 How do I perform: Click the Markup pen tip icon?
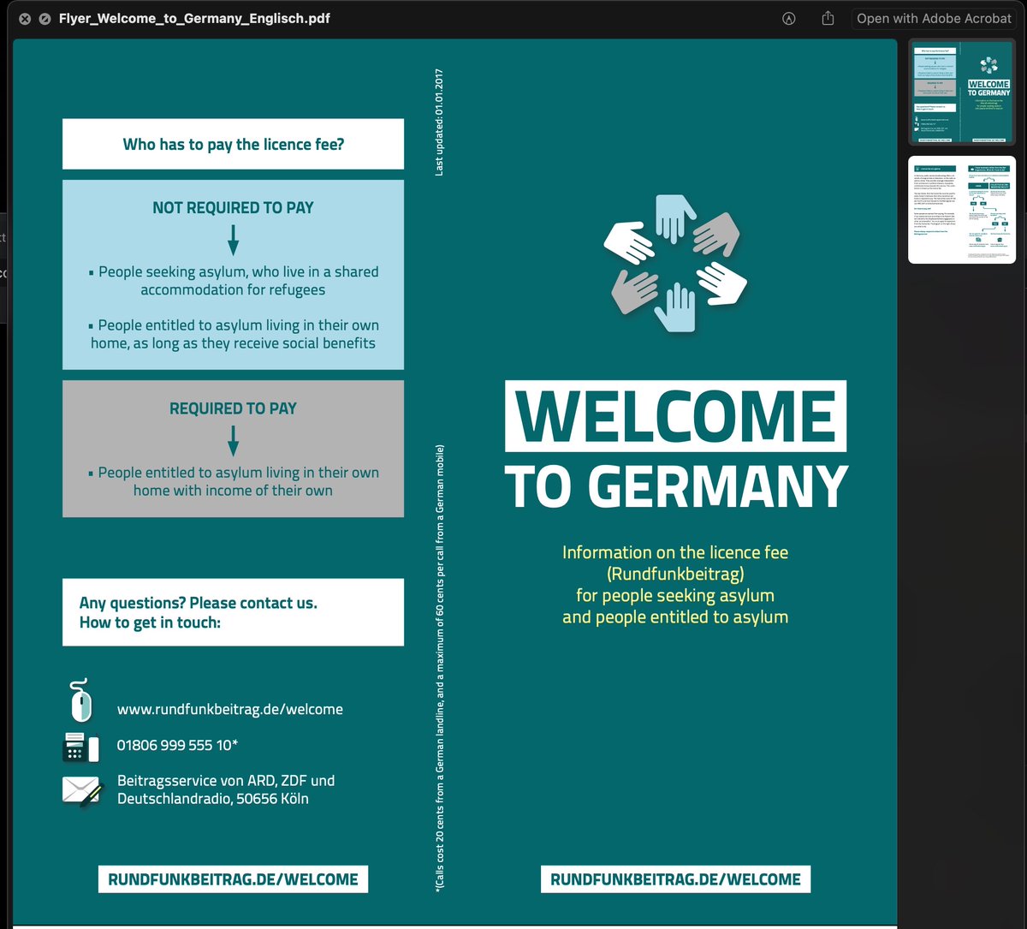[x=789, y=18]
